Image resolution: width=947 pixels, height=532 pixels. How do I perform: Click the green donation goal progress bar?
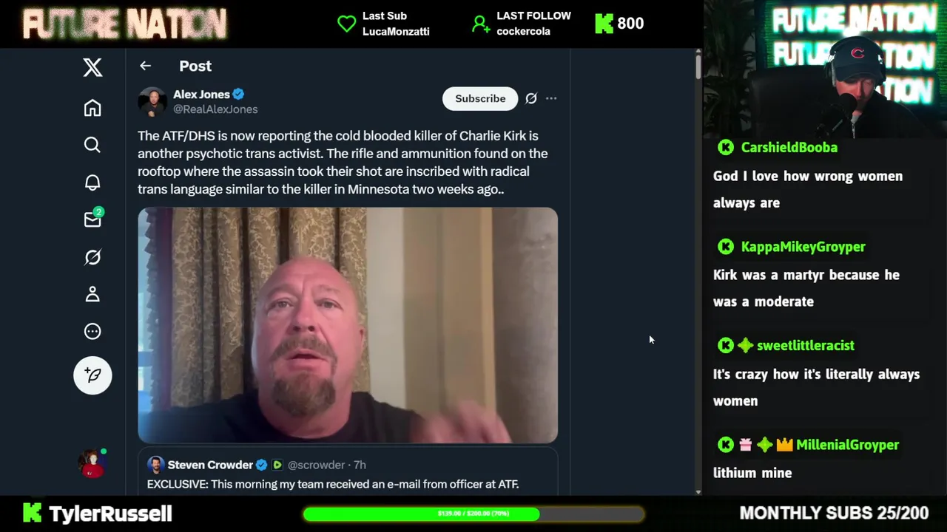pos(473,514)
